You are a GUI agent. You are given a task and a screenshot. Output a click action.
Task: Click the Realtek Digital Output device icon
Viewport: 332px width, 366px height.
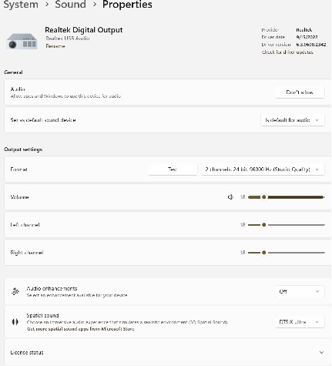point(22,42)
